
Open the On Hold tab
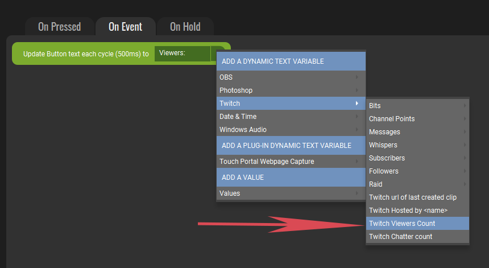[x=185, y=27]
